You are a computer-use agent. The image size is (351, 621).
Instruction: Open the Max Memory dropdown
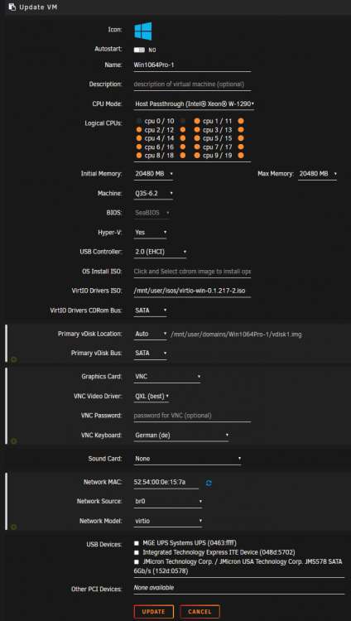(x=317, y=174)
